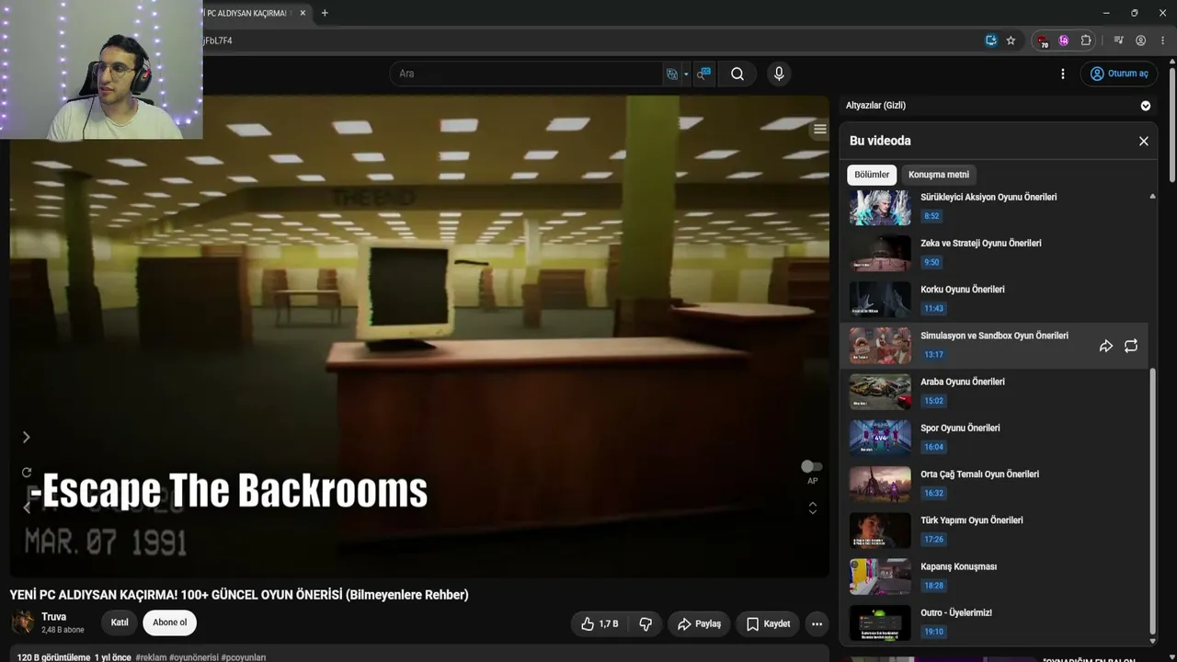1177x662 pixels.
Task: Jump to the 19:10 timestamp
Action: (934, 632)
